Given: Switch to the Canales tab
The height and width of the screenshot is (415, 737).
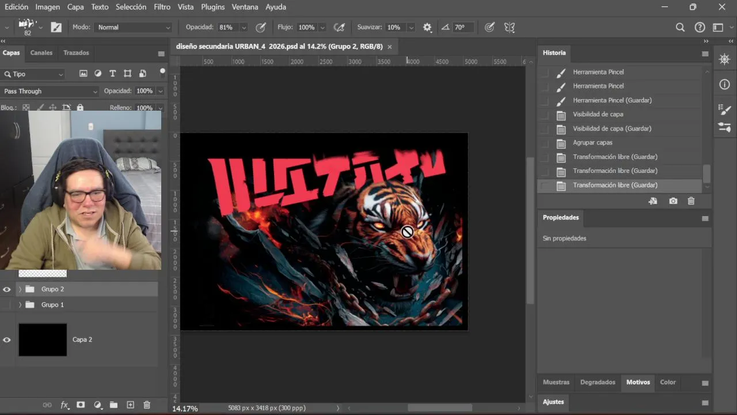Looking at the screenshot, I should (41, 52).
